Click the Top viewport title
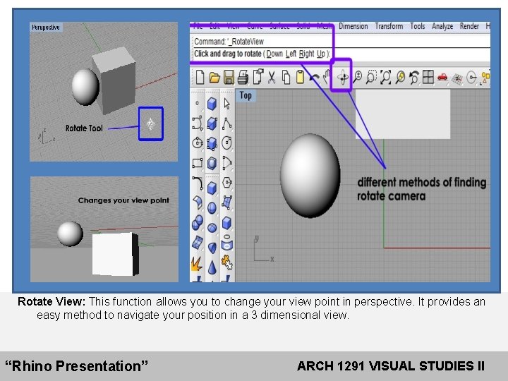The image size is (508, 381). [x=246, y=95]
